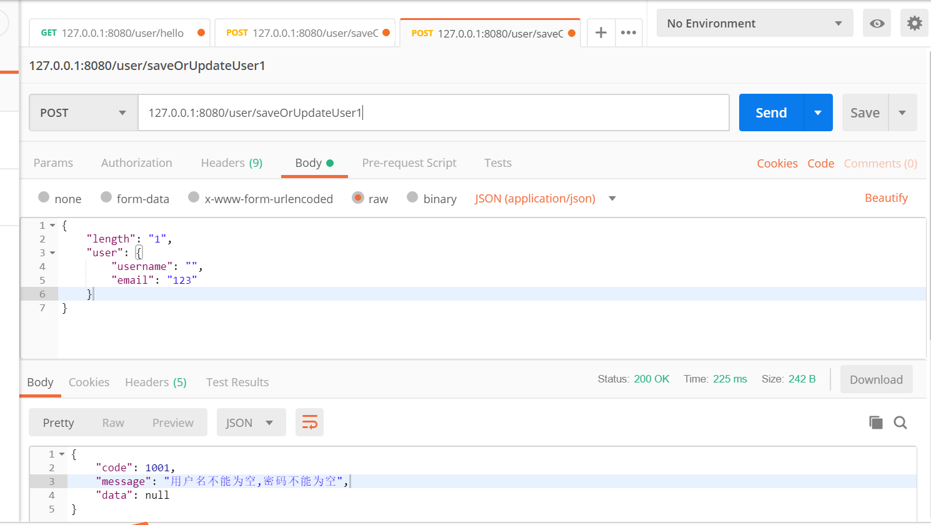Change content type via JSON (application/json) dropdown
The image size is (931, 525).
pos(542,198)
